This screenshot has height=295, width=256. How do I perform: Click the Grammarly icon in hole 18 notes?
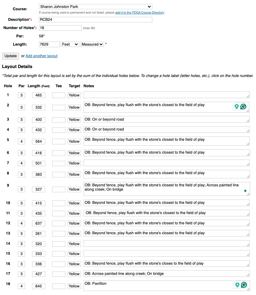[x=244, y=285]
